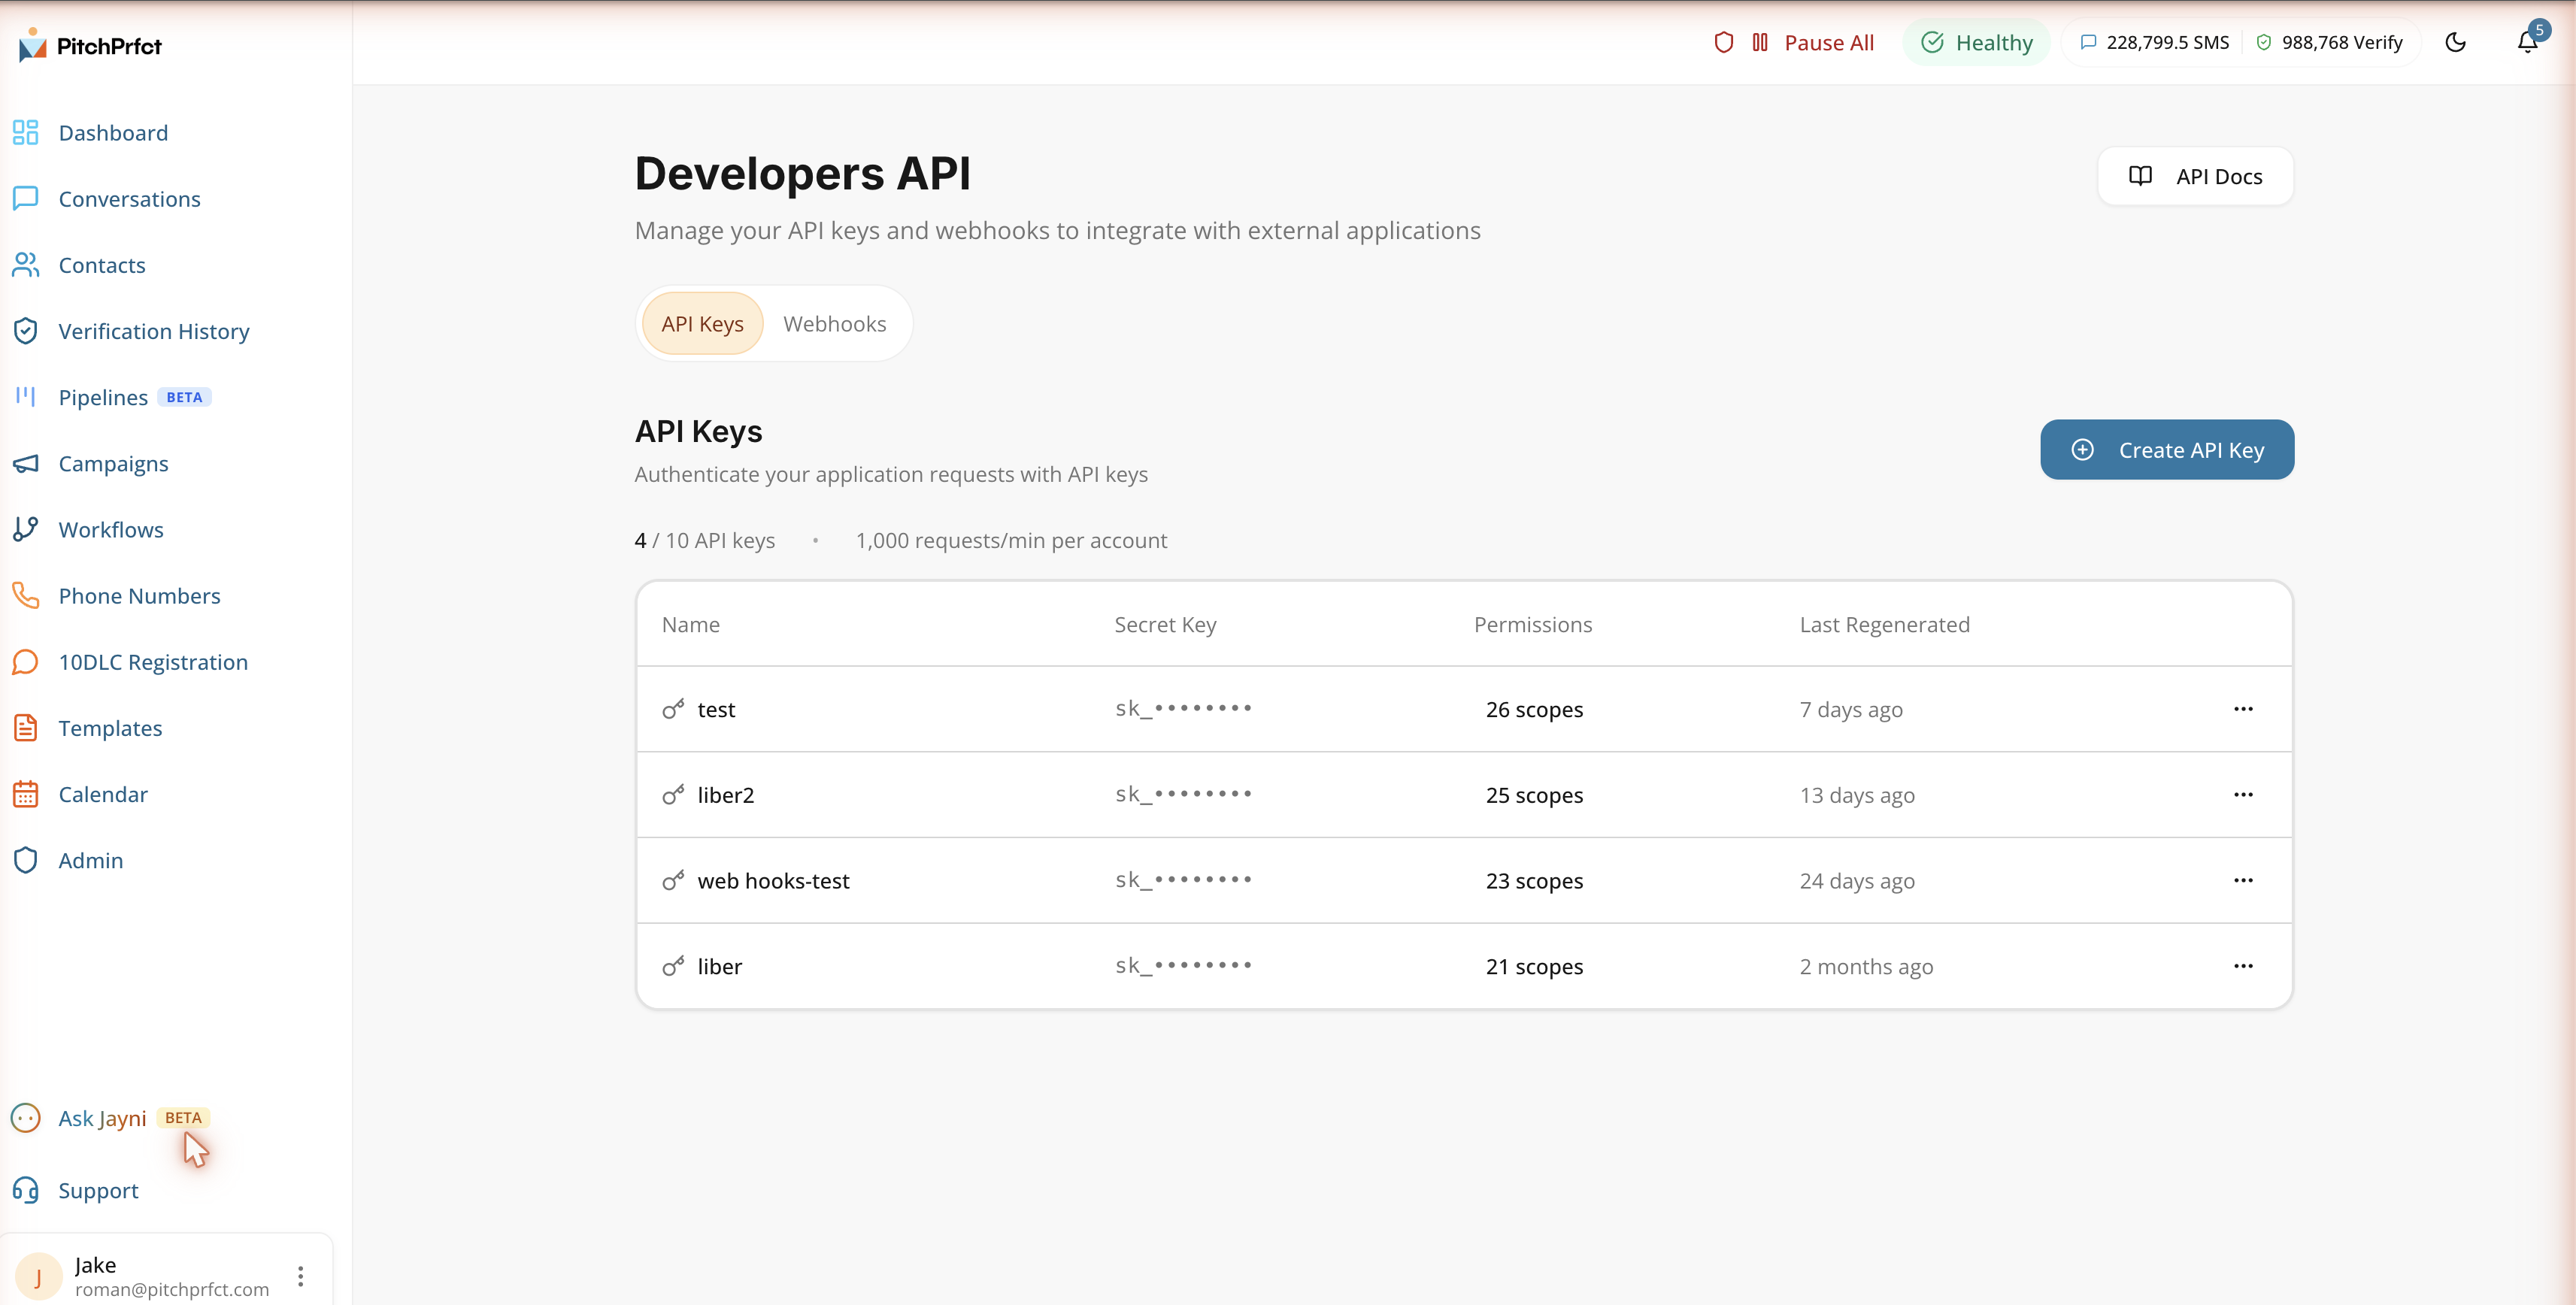This screenshot has width=2576, height=1305.
Task: Click the Conversations chat bubble icon
Action: coord(26,198)
